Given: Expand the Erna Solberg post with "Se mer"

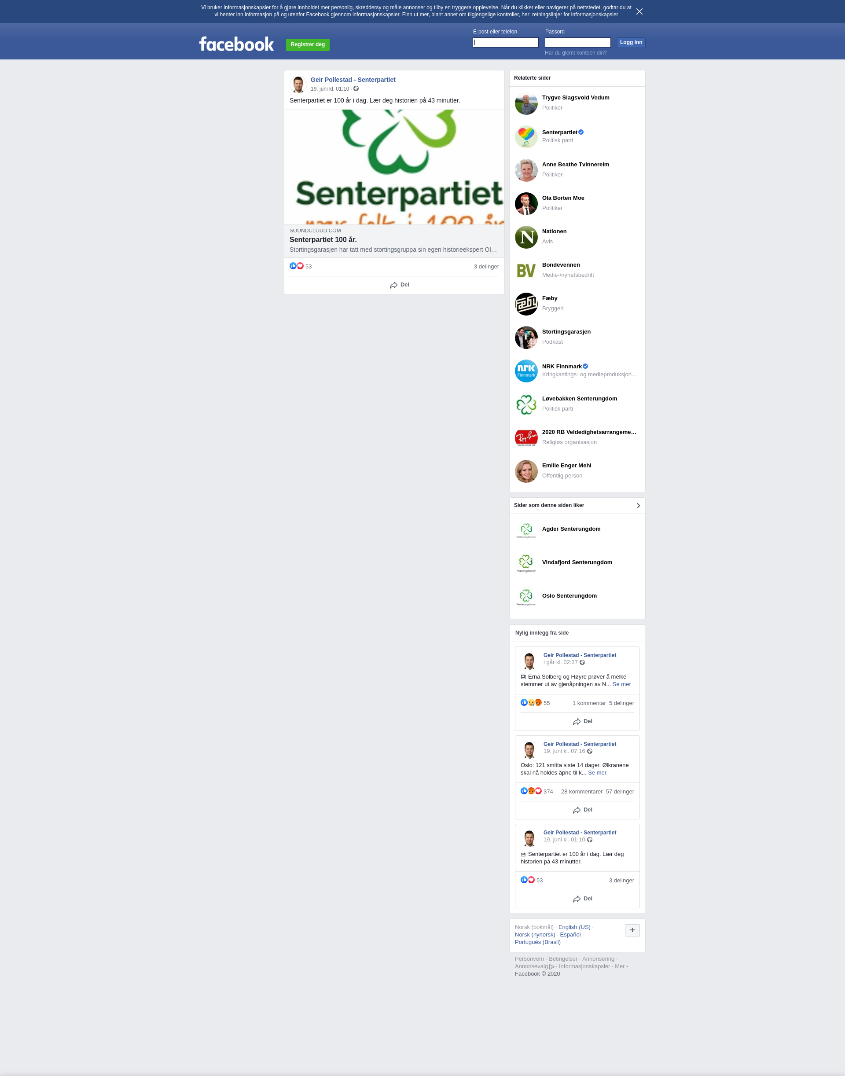Looking at the screenshot, I should (x=621, y=684).
